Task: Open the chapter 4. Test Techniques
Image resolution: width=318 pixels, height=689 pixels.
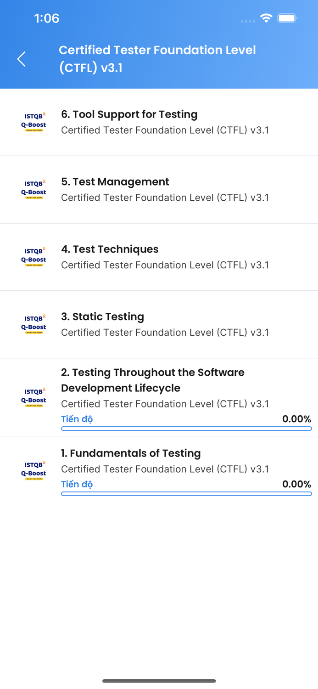Action: [x=110, y=249]
